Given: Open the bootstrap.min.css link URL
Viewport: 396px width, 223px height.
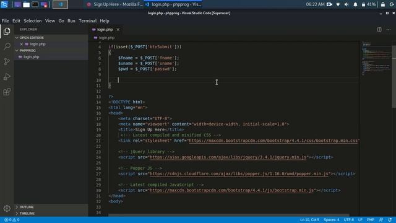Looking at the screenshot, I should (273, 141).
